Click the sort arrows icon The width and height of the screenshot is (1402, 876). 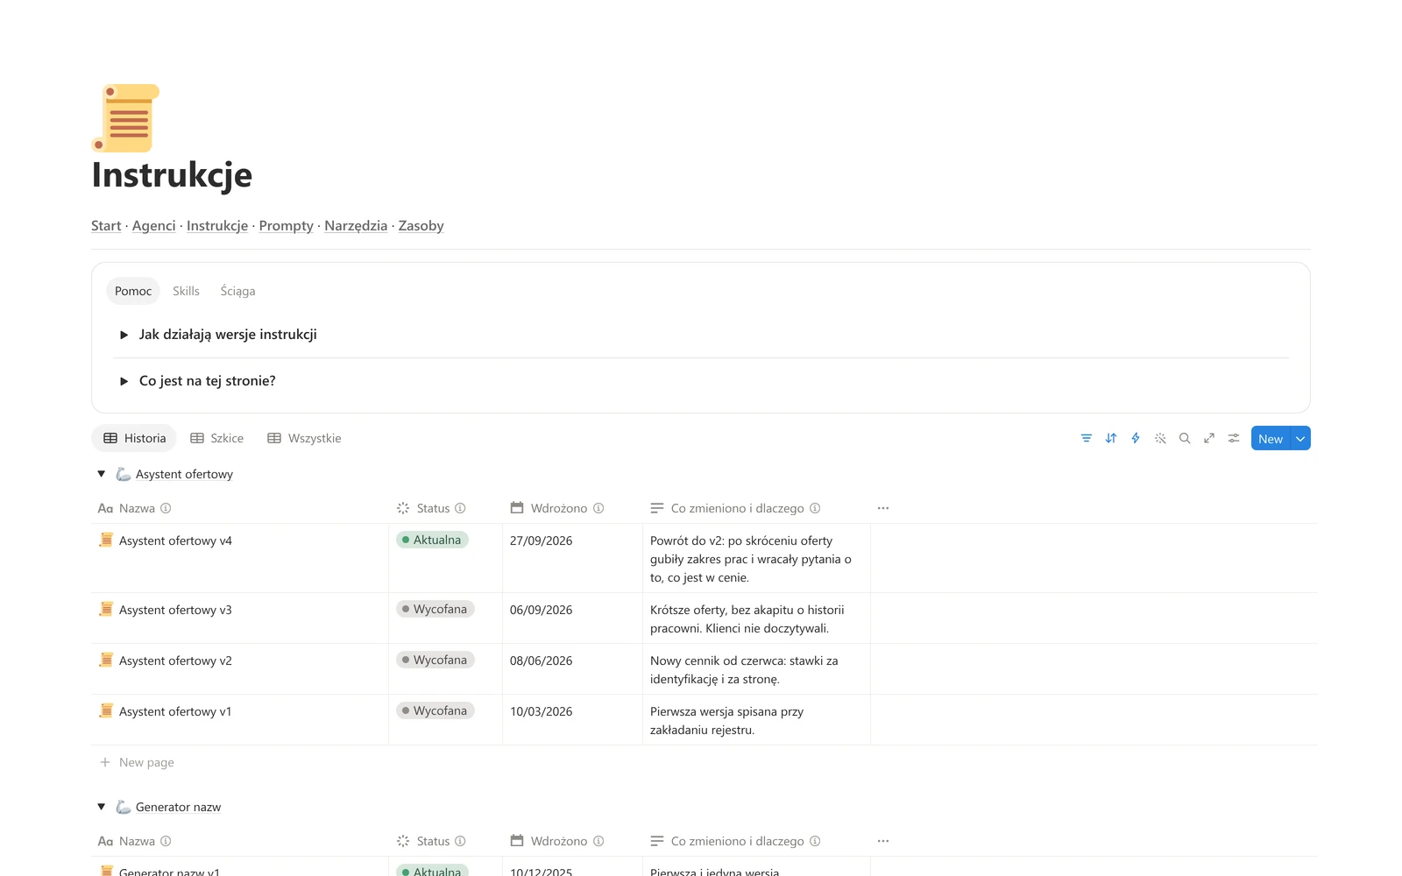pyautogui.click(x=1111, y=438)
